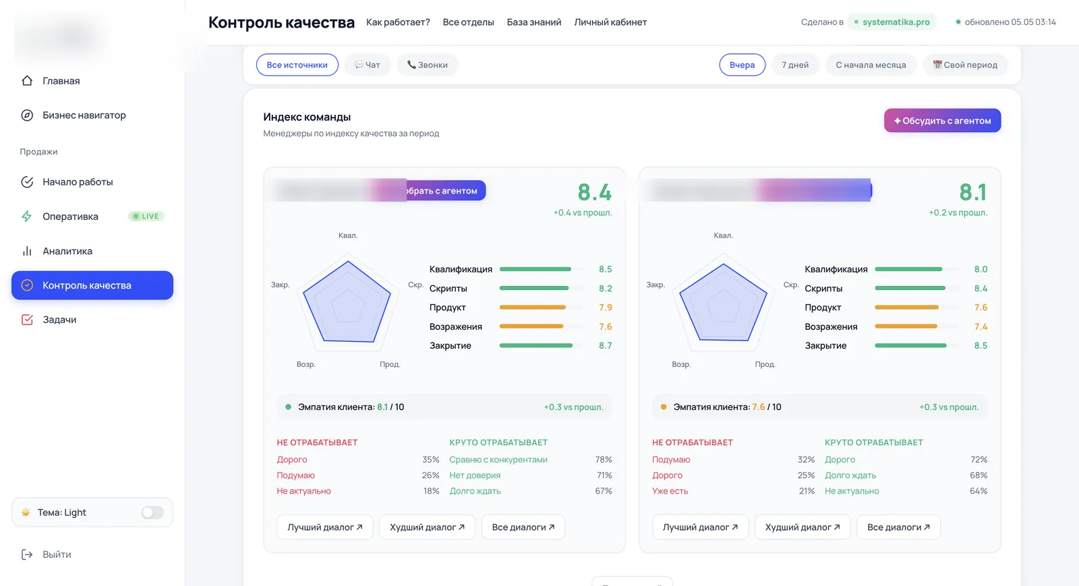Click the Индекс команды heading
Image resolution: width=1079 pixels, height=586 pixels.
pos(307,117)
